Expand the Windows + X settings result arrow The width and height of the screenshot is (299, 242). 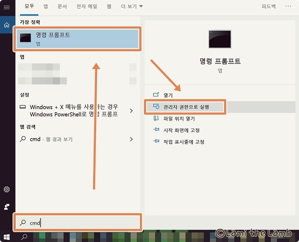click(x=131, y=111)
